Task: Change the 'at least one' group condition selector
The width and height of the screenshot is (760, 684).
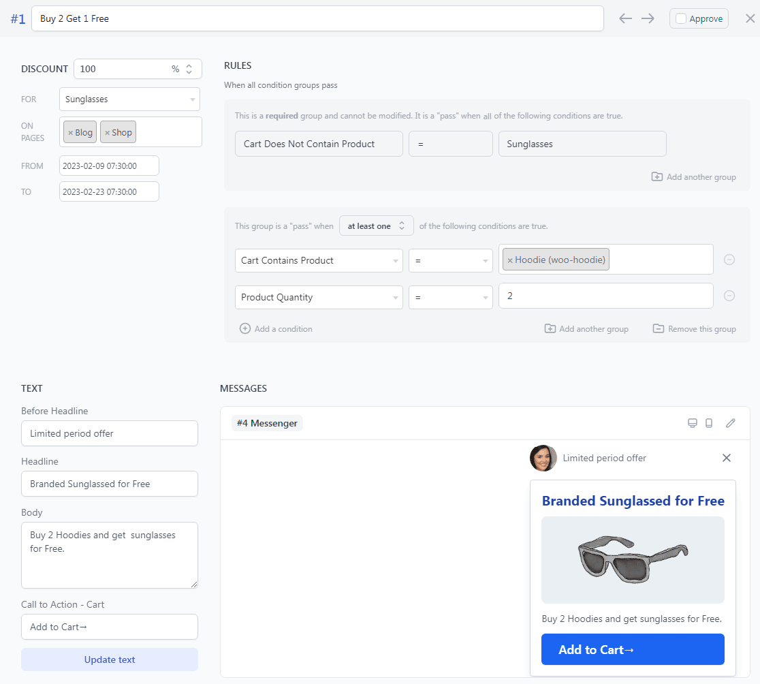Action: 376,225
